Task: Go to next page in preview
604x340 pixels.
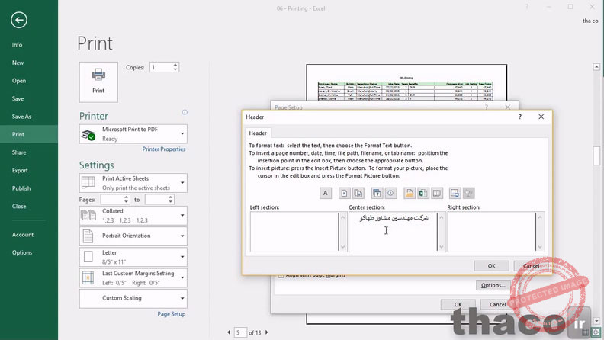Action: pyautogui.click(x=267, y=332)
